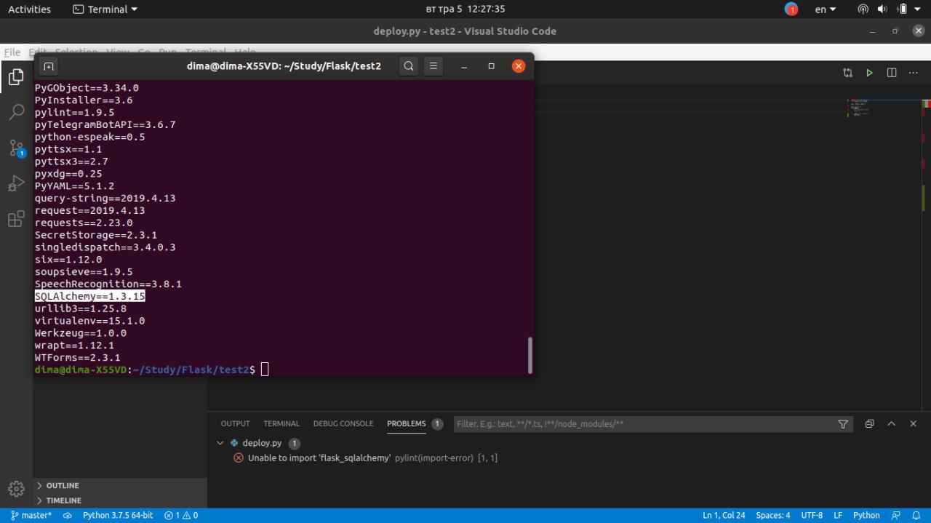Click UTF-8 encoding in status bar

point(811,515)
